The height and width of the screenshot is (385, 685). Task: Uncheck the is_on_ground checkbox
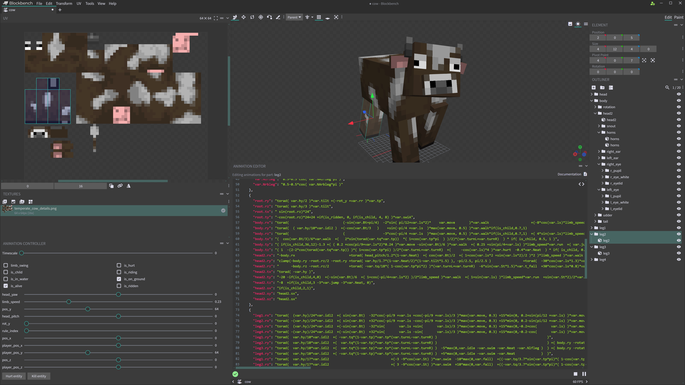pos(119,279)
